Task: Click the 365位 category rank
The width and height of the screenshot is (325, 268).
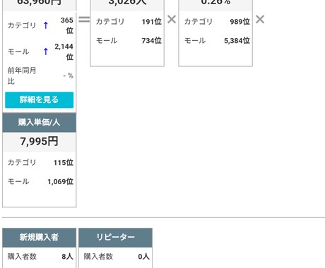Action: tap(67, 25)
